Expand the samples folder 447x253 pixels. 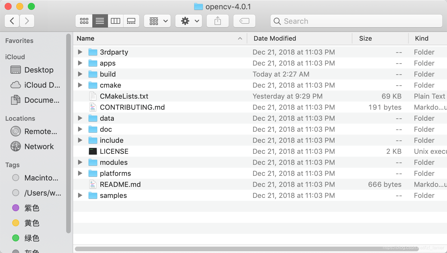point(80,195)
